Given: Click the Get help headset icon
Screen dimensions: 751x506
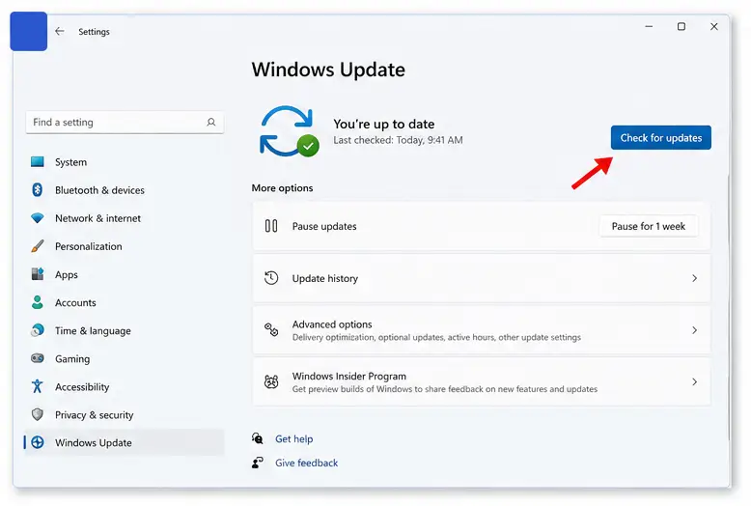Looking at the screenshot, I should [257, 438].
